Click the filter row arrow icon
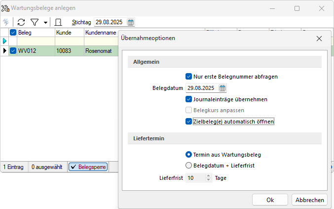The height and width of the screenshot is (209, 334). pos(5,41)
